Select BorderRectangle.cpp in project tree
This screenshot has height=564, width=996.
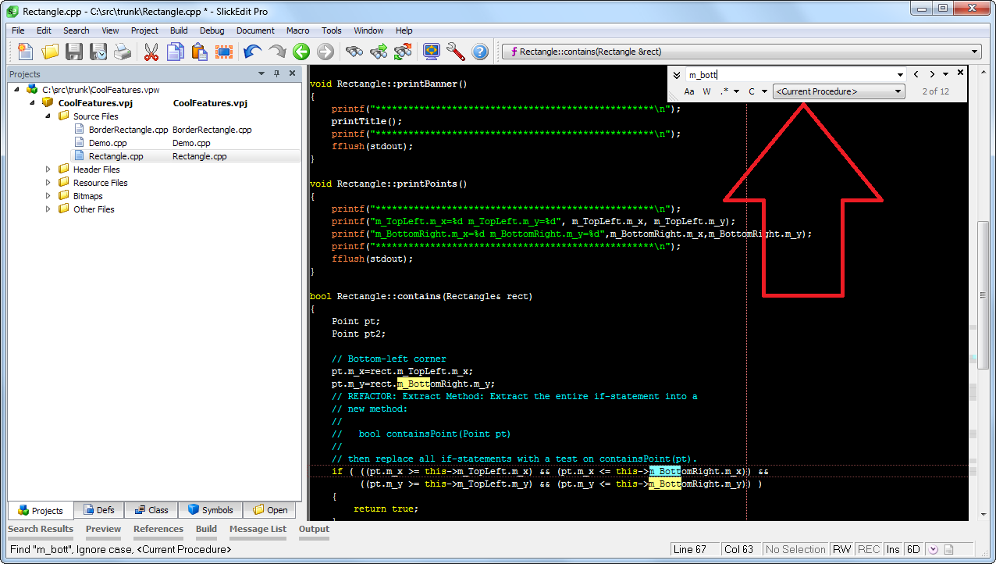pyautogui.click(x=128, y=130)
